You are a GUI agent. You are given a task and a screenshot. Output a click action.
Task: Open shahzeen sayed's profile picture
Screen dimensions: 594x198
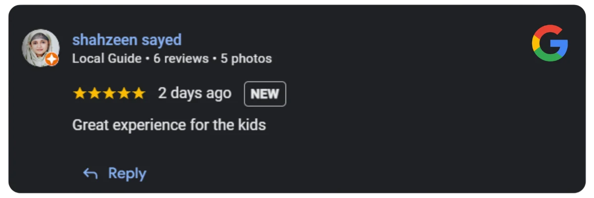coord(40,48)
